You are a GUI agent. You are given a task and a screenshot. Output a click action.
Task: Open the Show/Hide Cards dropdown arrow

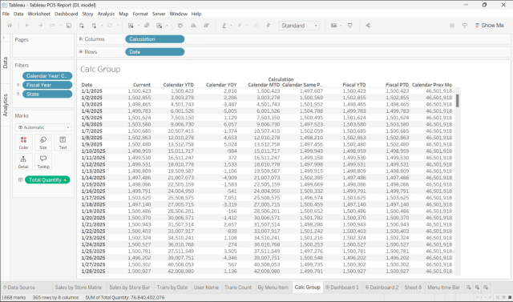pos(341,26)
